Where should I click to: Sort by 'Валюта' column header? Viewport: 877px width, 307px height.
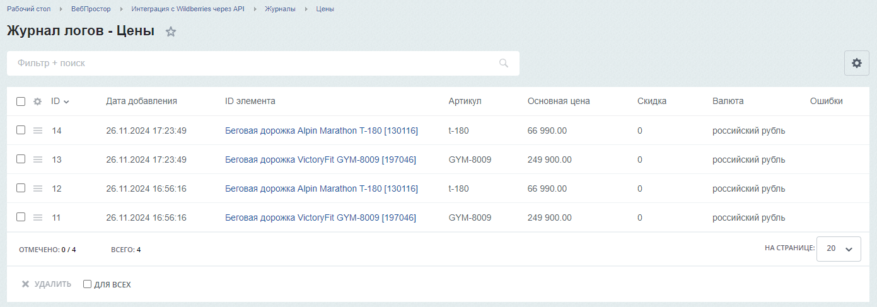click(728, 101)
